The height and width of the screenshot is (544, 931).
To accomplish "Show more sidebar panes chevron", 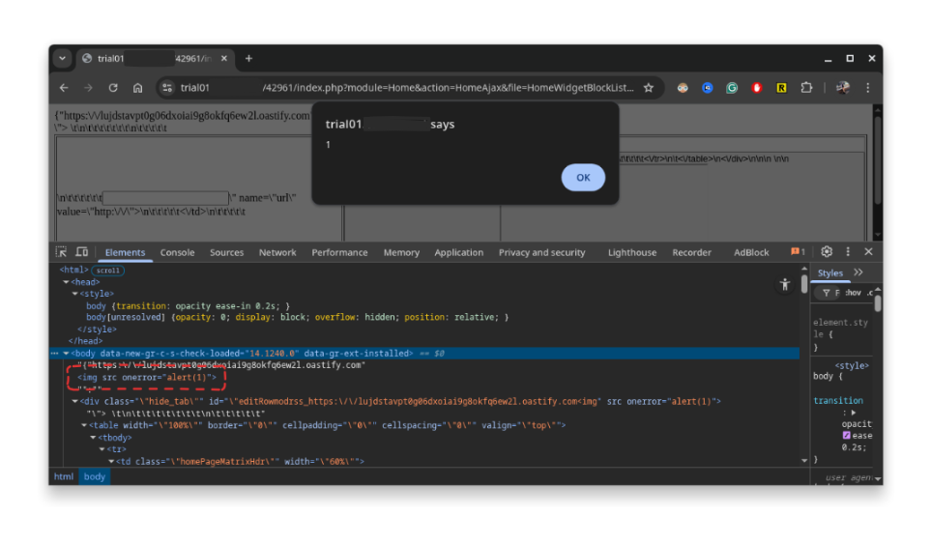I will 858,272.
